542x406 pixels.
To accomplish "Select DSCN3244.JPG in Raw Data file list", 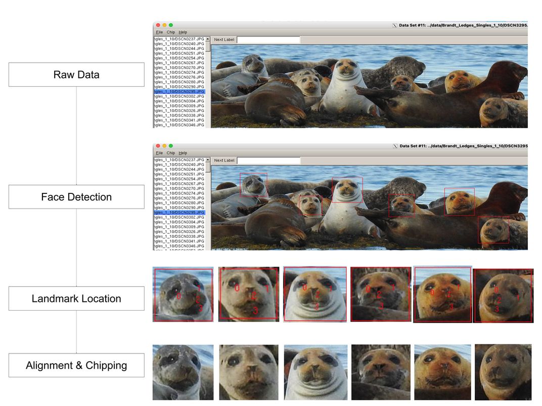I will tap(179, 48).
